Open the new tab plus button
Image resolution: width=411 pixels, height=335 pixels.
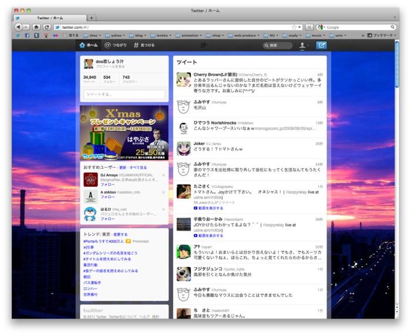[x=92, y=18]
